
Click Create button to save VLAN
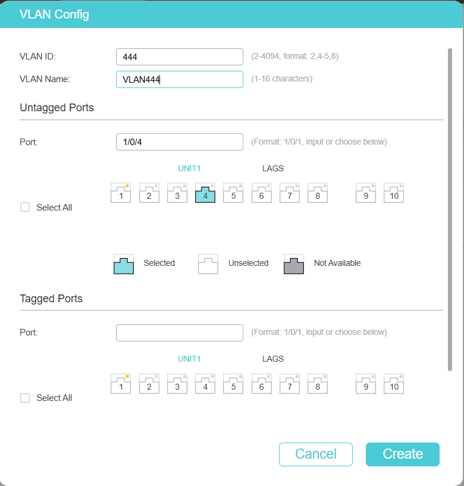[402, 454]
